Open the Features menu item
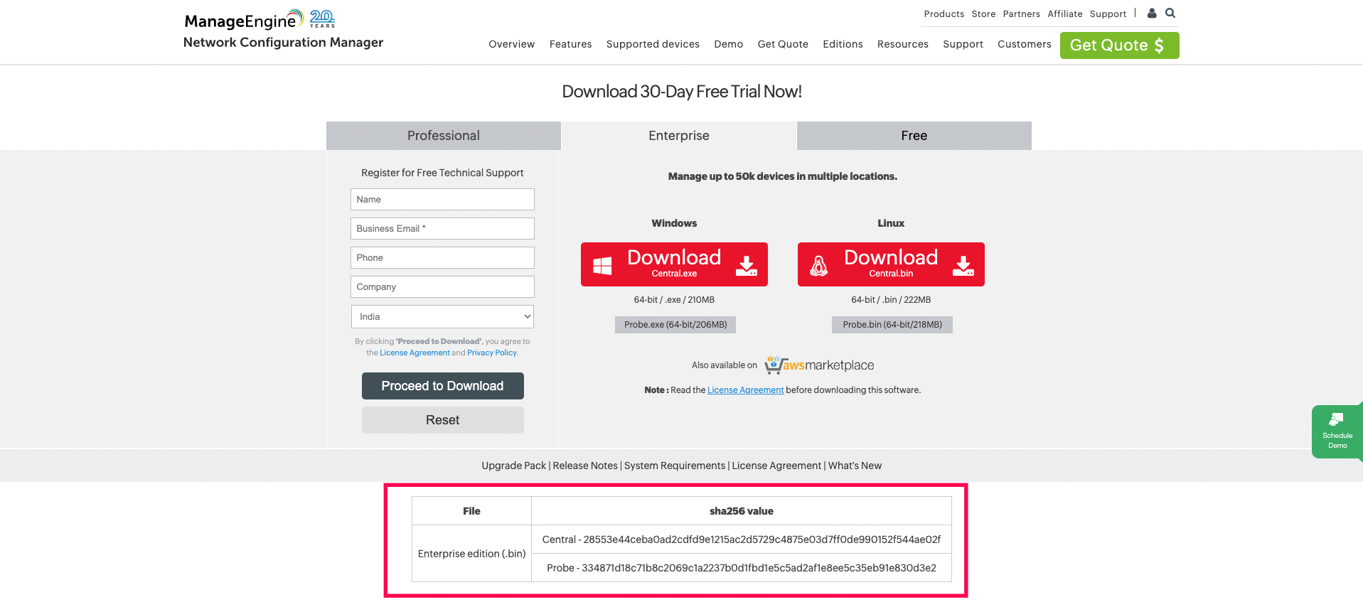 (571, 44)
